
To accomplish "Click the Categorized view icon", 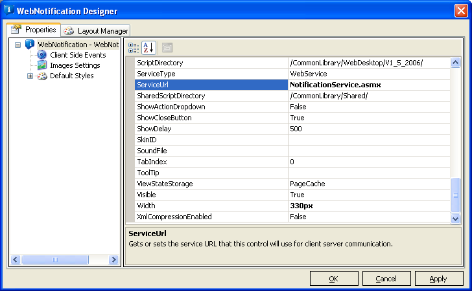I will click(134, 47).
